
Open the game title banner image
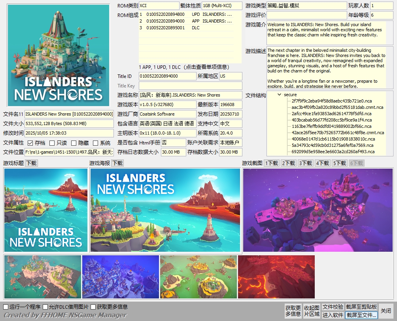pos(46,210)
